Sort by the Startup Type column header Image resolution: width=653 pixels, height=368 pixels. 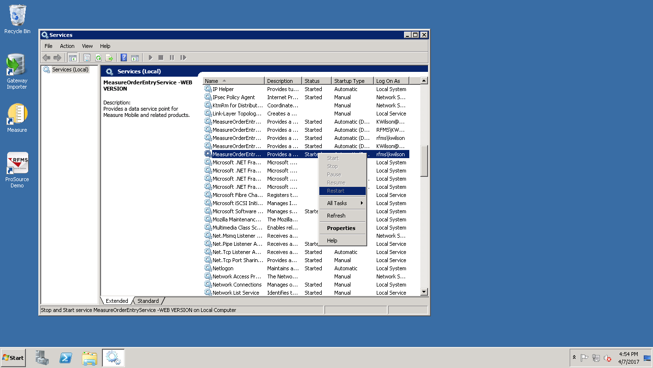tap(353, 81)
